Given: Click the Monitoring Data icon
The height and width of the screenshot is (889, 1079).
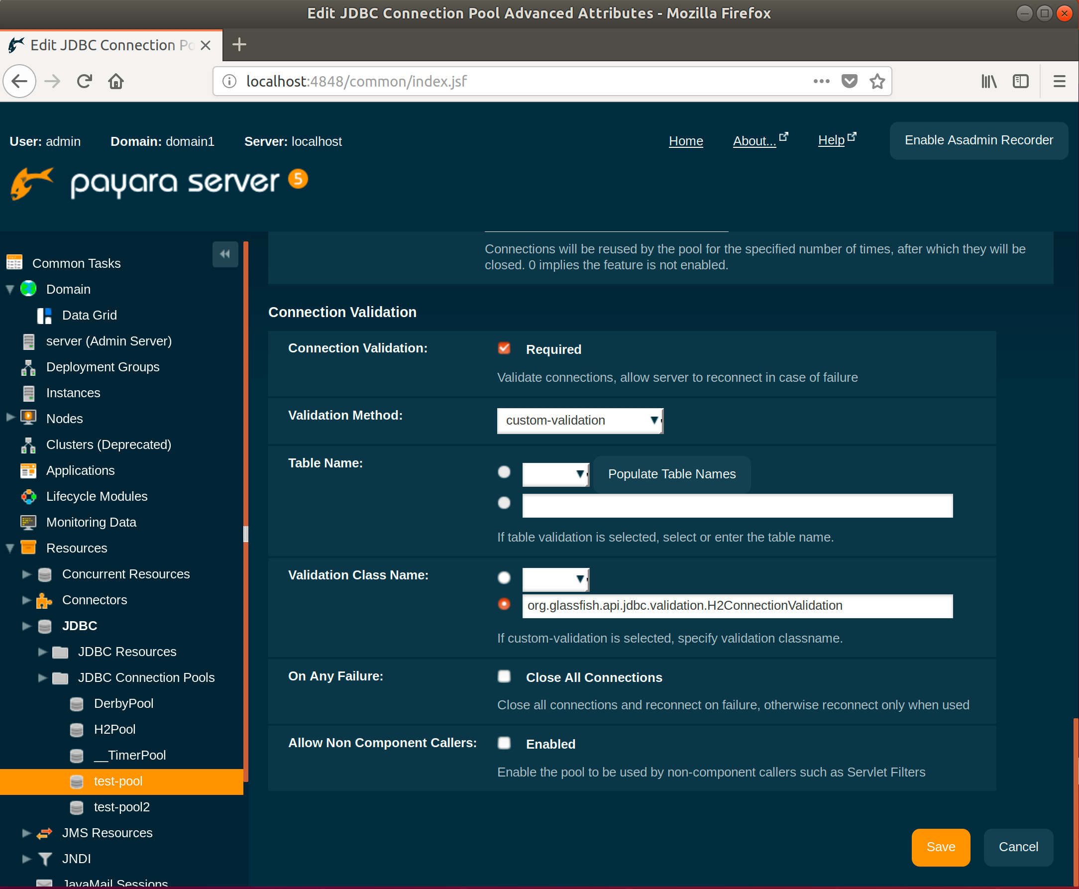Looking at the screenshot, I should [x=28, y=522].
